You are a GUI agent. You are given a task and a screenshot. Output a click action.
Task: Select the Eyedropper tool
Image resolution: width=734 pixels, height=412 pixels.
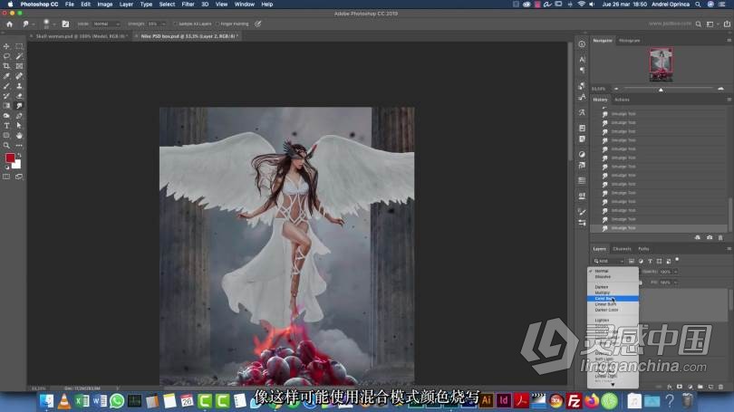[x=6, y=76]
